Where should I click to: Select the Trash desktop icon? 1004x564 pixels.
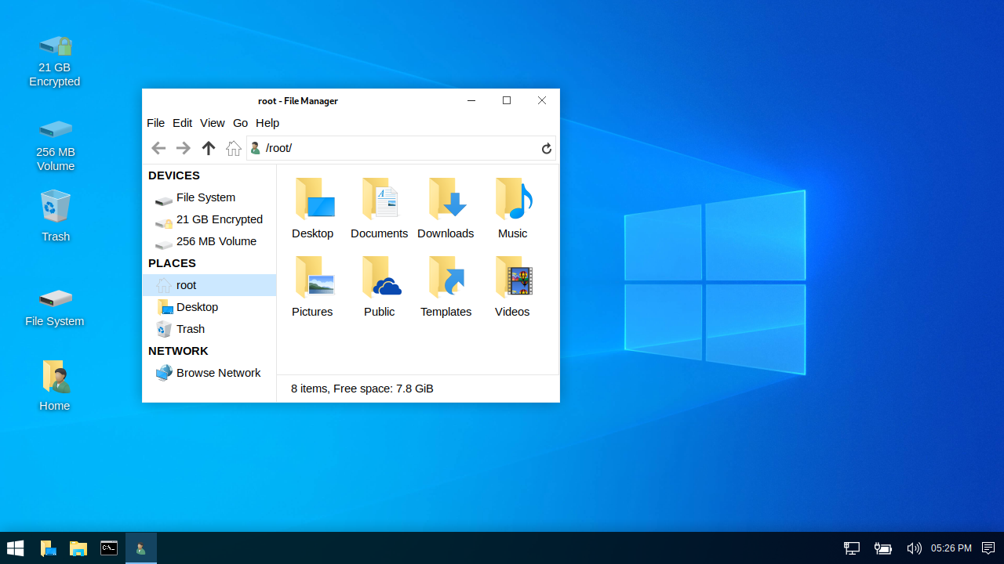point(55,215)
